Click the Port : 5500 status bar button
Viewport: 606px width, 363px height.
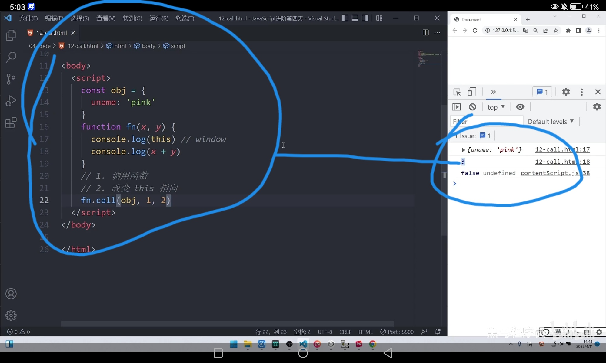397,332
